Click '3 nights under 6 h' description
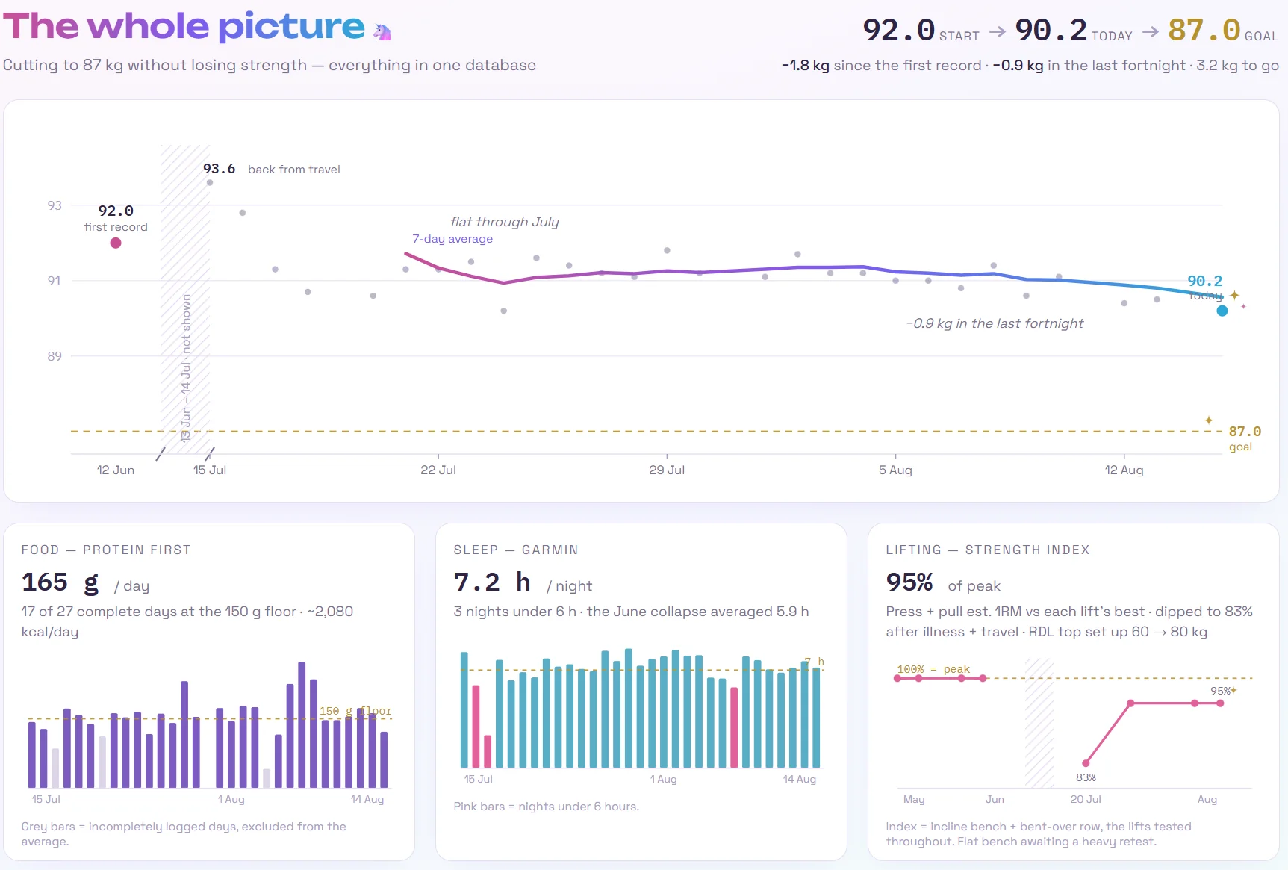This screenshot has width=1288, height=870. tap(631, 612)
